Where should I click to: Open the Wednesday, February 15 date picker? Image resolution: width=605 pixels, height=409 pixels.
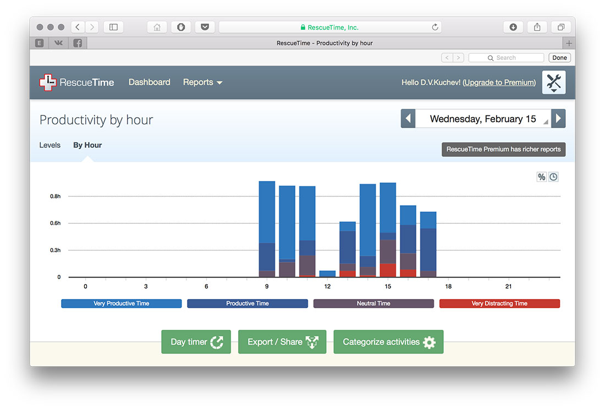coord(483,119)
